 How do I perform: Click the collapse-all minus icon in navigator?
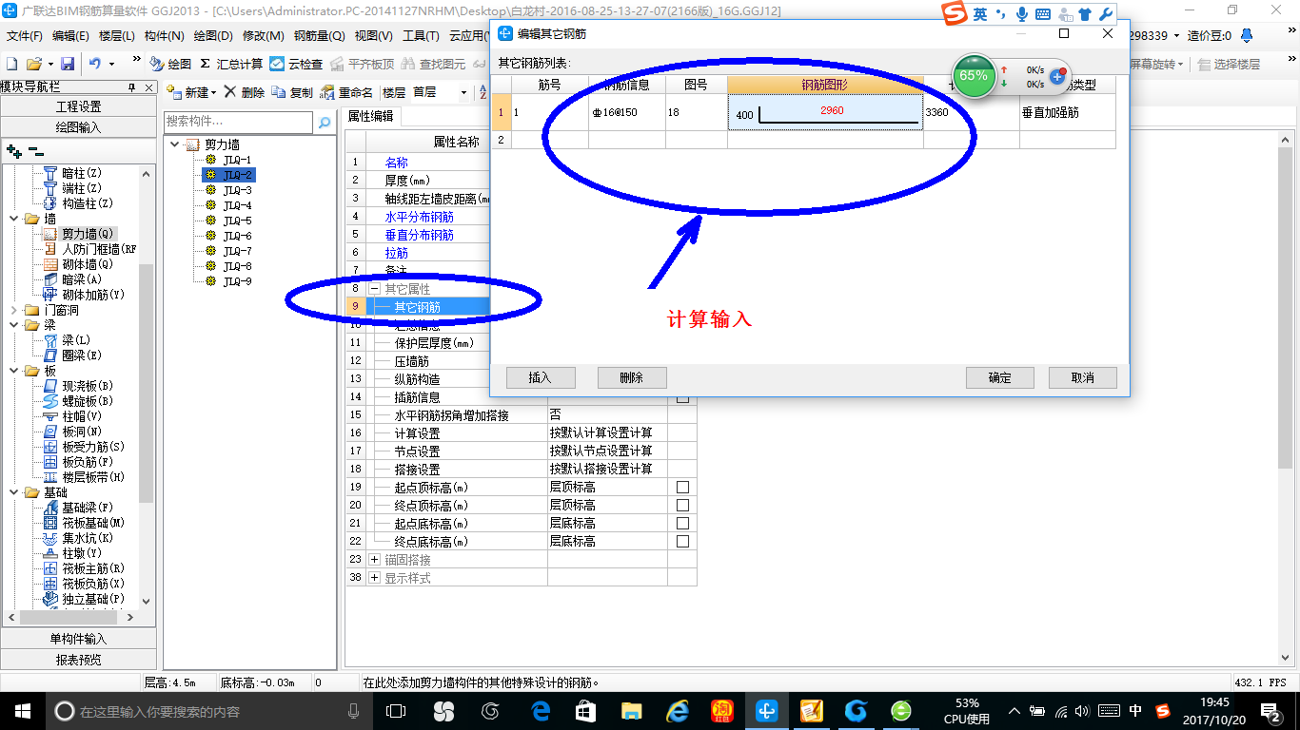[35, 151]
